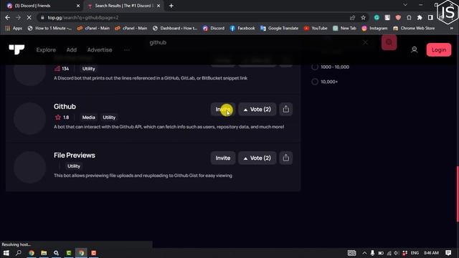
Task: Vote for the Github bot
Action: (x=257, y=109)
